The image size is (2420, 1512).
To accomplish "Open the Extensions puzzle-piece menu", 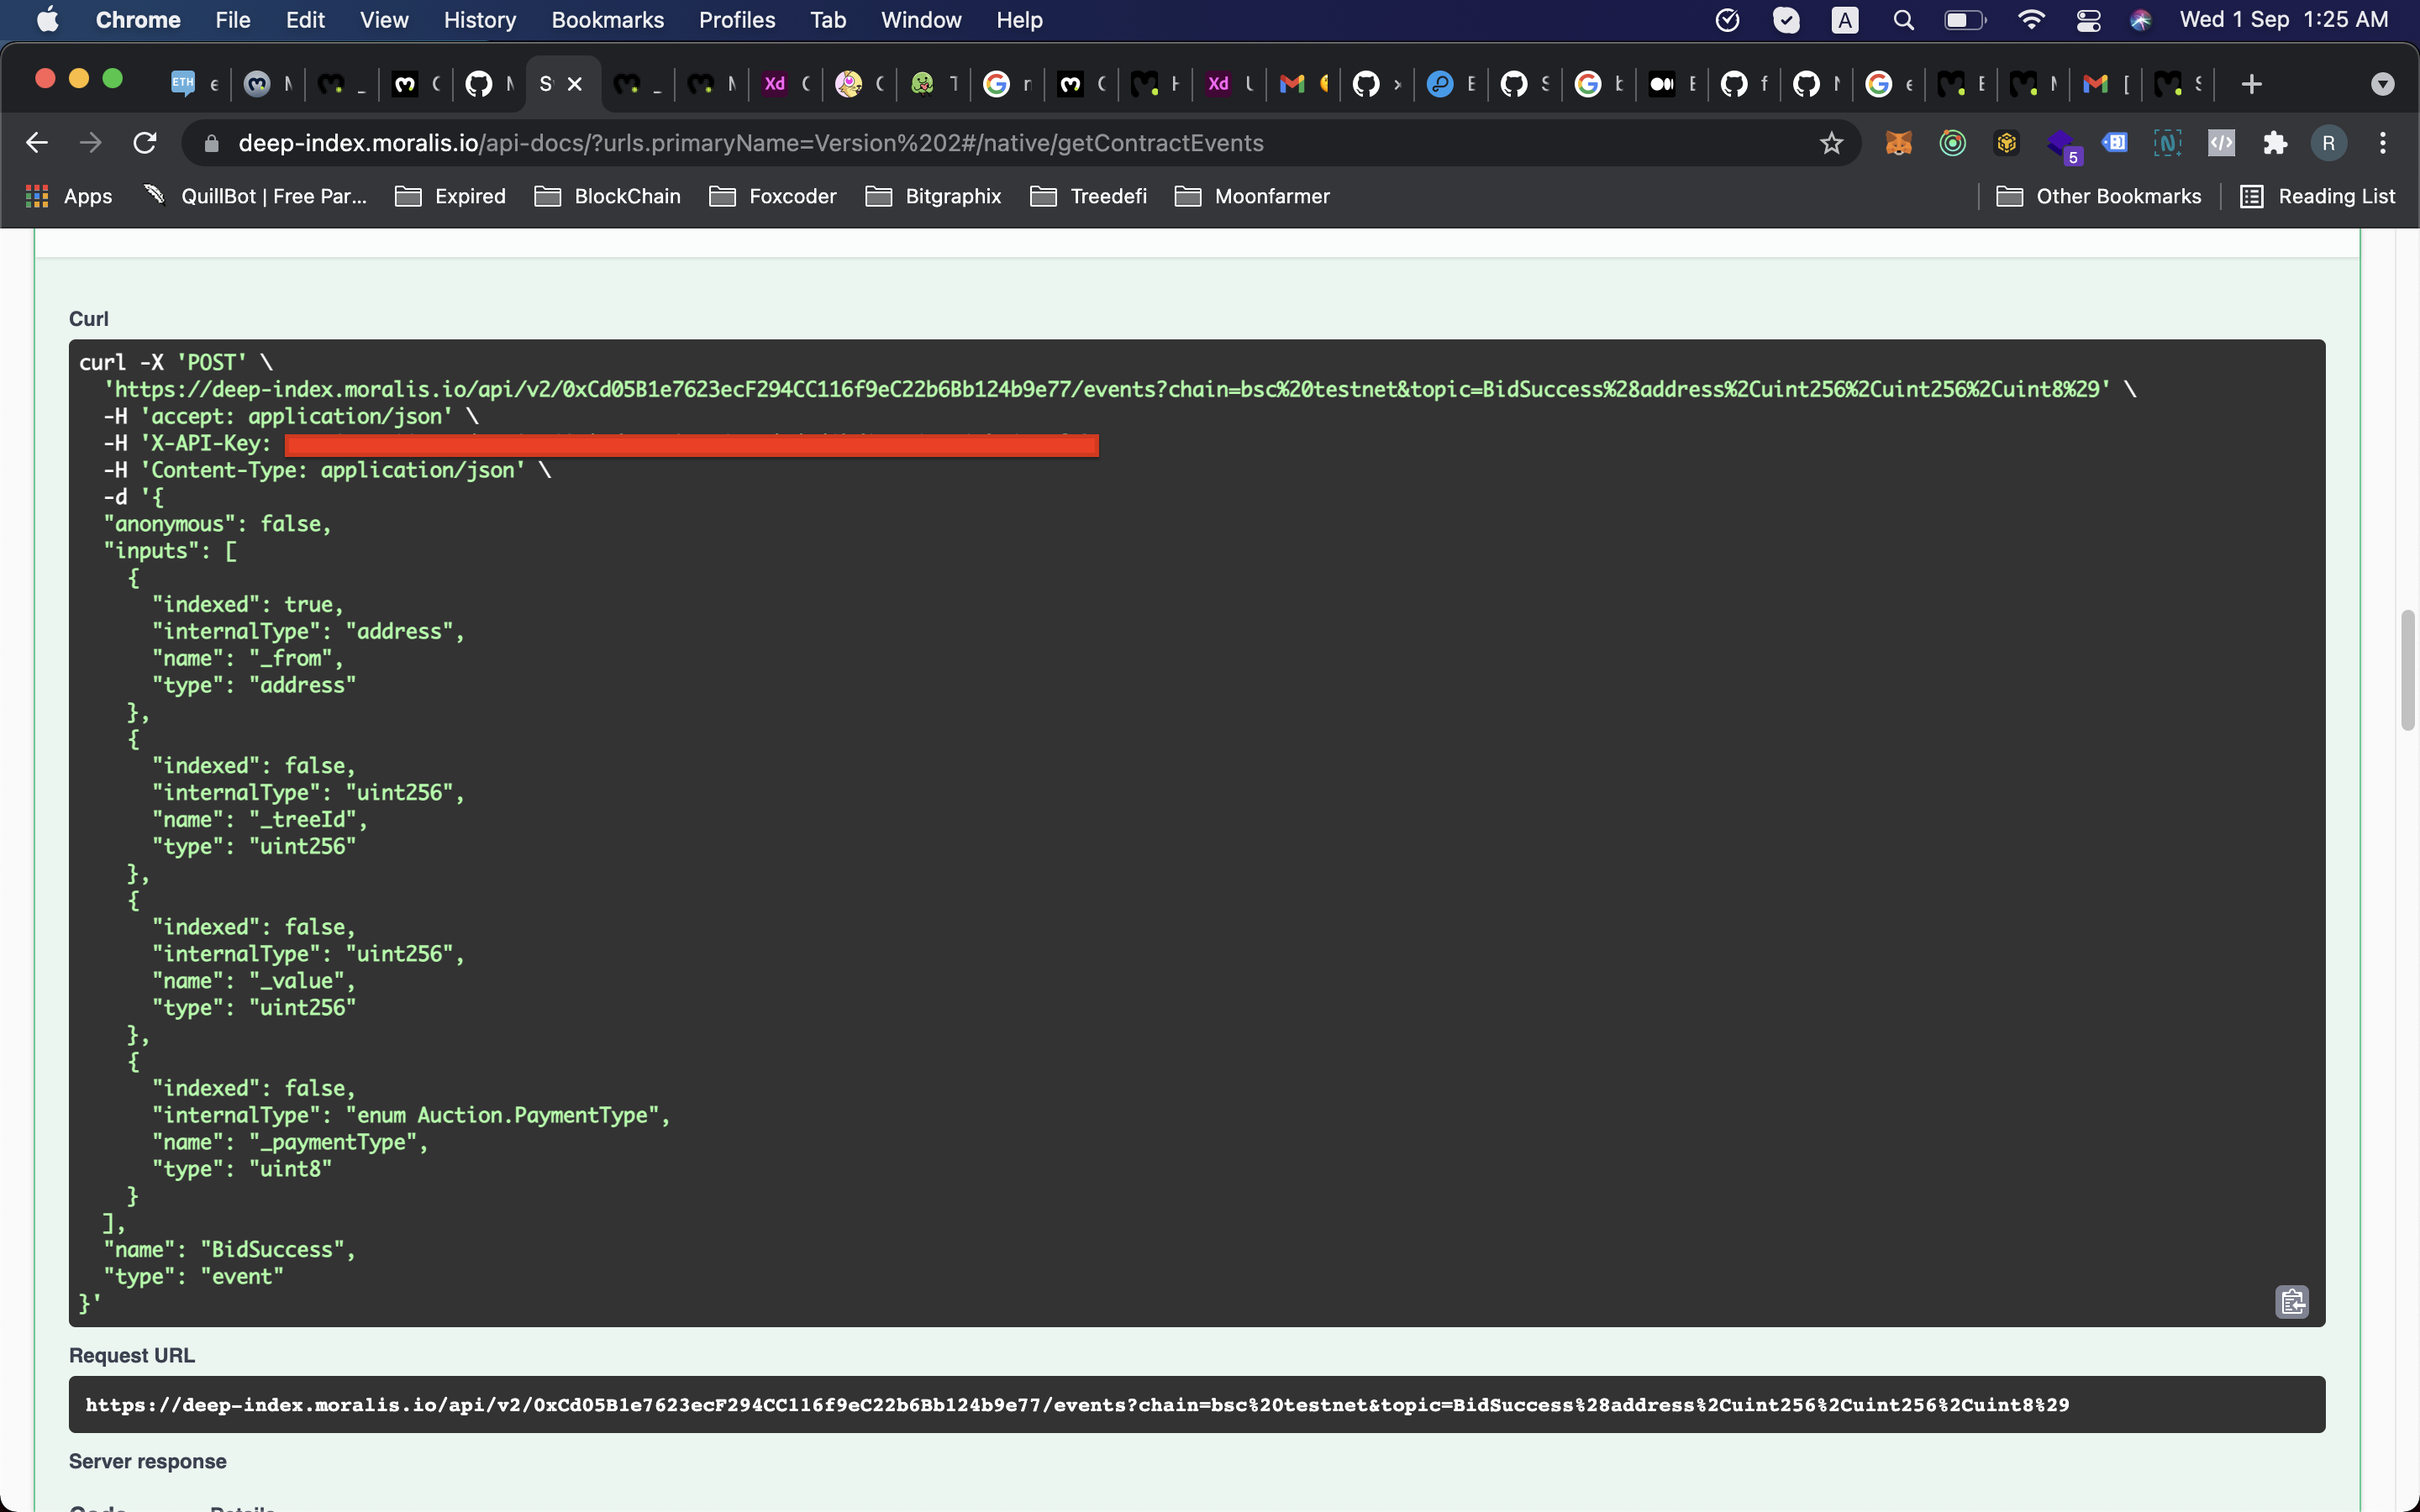I will click(x=2275, y=143).
